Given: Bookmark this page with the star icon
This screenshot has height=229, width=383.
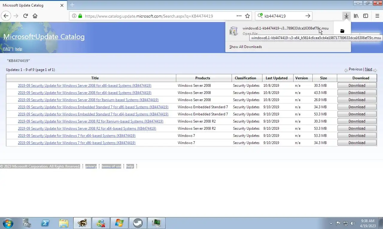Looking at the screenshot, I should coord(247,16).
